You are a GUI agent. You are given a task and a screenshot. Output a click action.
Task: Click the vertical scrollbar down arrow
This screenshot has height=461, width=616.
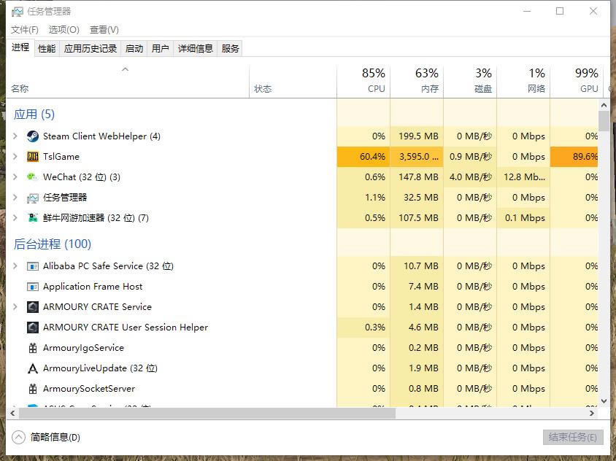604,401
